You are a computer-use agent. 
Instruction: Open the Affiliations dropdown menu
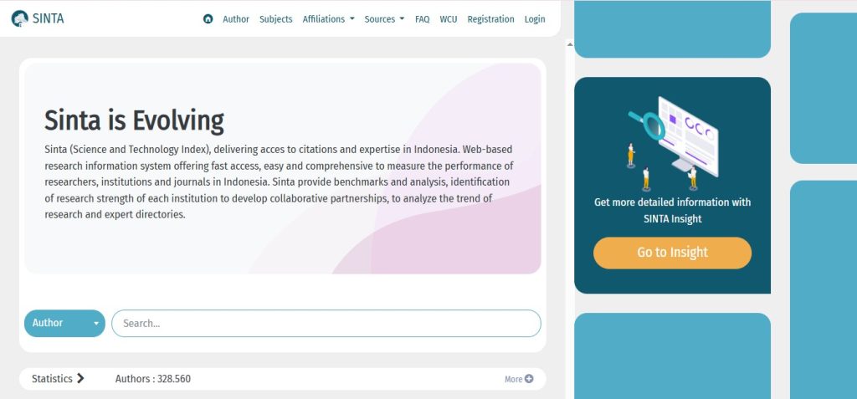[x=328, y=19]
